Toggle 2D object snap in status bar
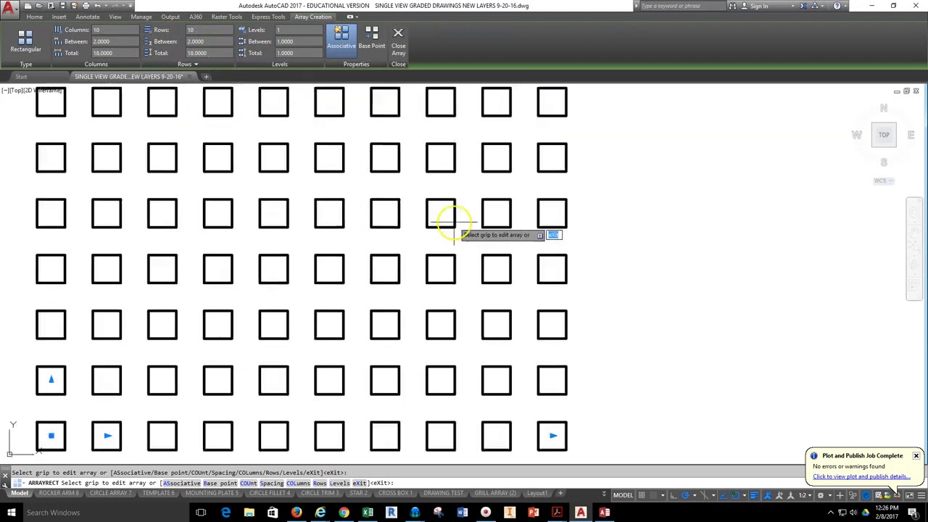The height and width of the screenshot is (522, 928). (736, 495)
